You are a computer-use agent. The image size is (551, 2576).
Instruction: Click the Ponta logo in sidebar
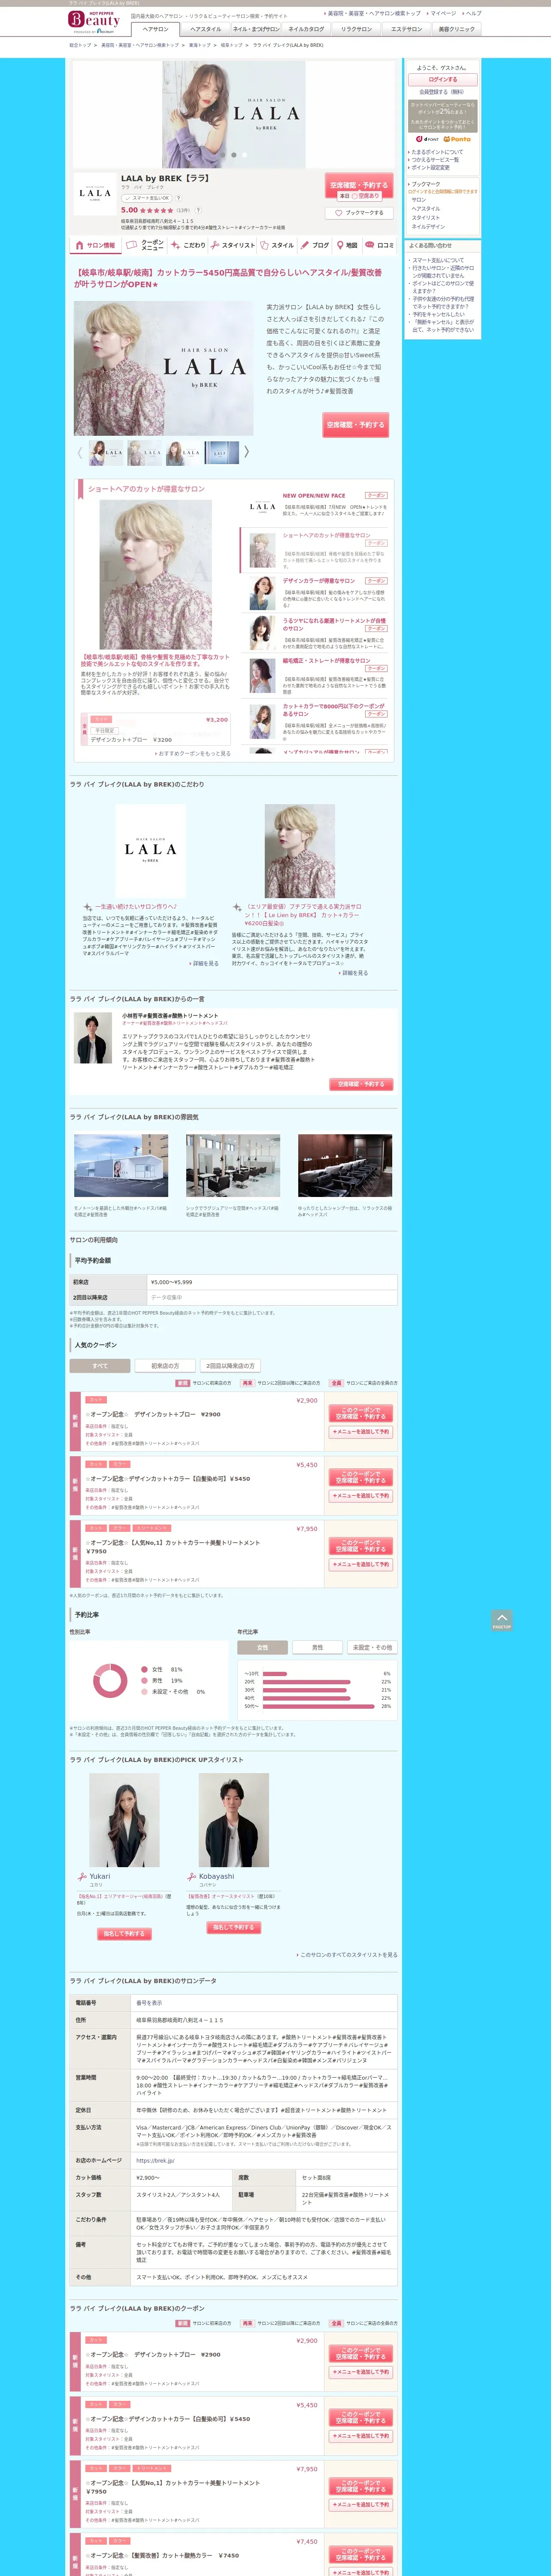458,139
